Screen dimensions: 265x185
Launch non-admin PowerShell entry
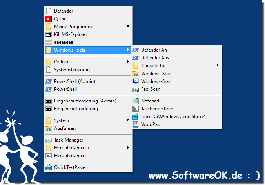88,89
